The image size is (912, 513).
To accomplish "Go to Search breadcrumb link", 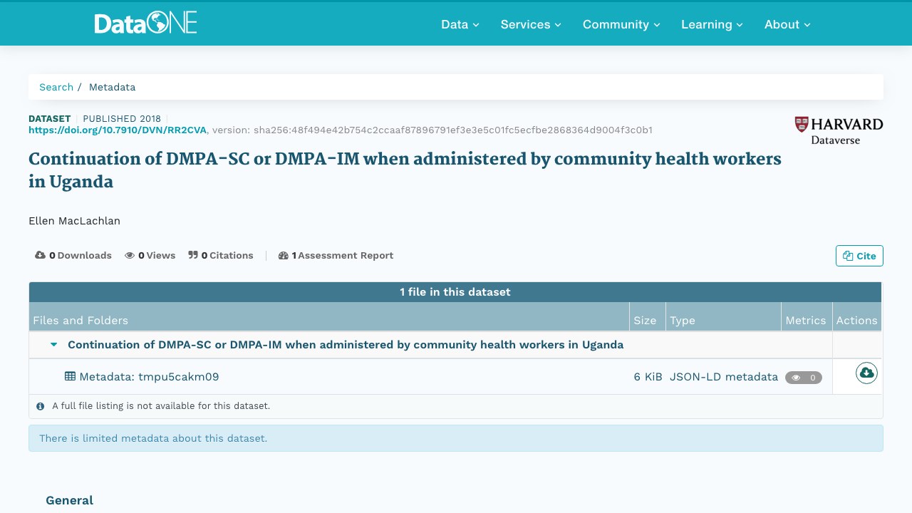I will click(56, 87).
